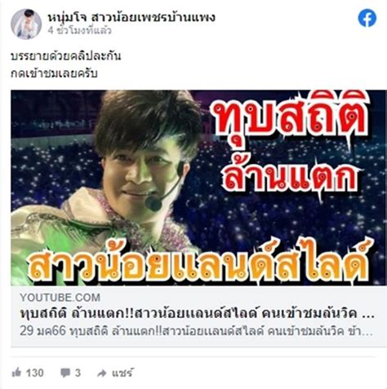Click the red ล้านแตก text on thumbnail
Image resolution: width=387 pixels, height=389 pixels.
click(x=290, y=176)
